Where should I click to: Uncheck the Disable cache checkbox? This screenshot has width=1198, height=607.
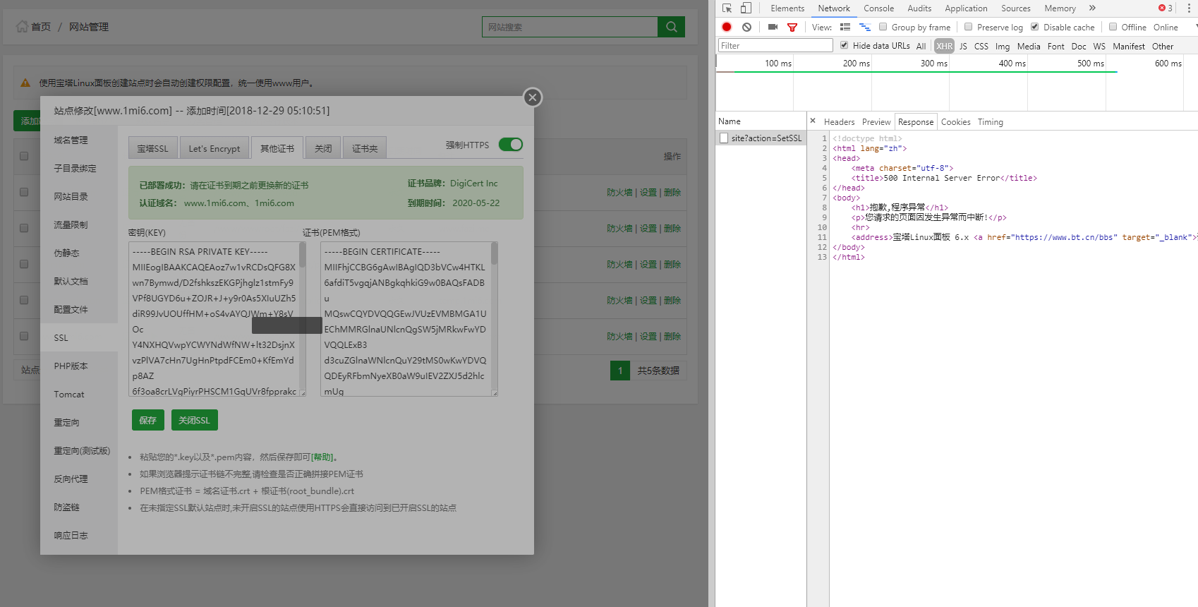[x=1034, y=27]
